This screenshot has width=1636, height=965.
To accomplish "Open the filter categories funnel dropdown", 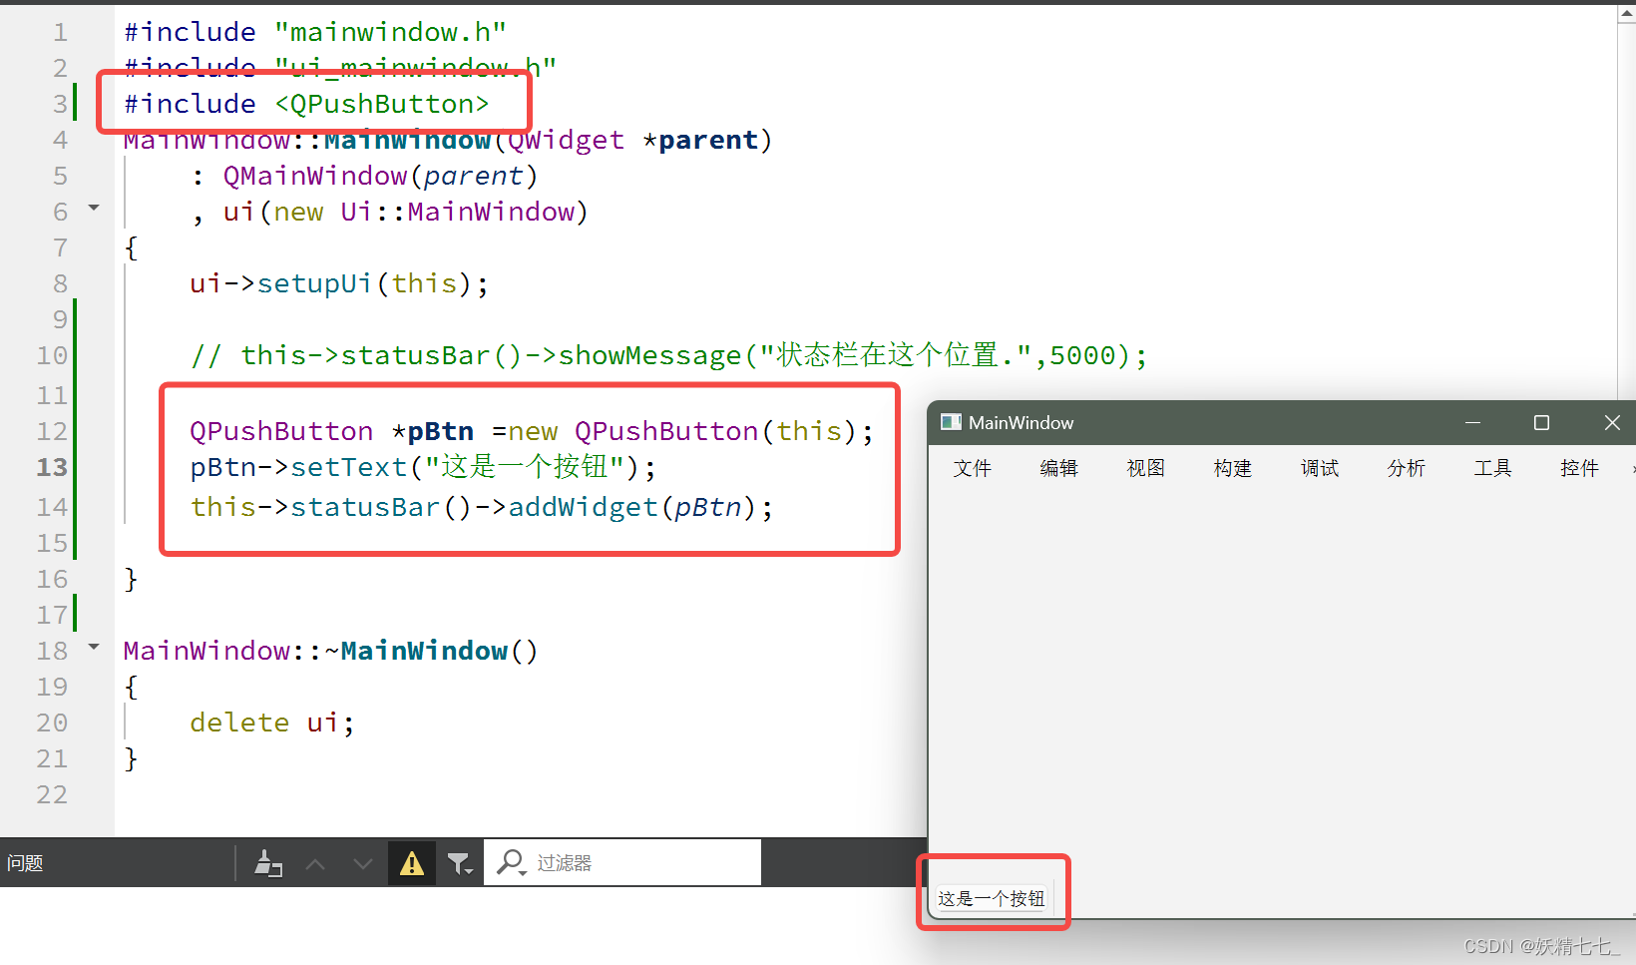I will [x=459, y=864].
